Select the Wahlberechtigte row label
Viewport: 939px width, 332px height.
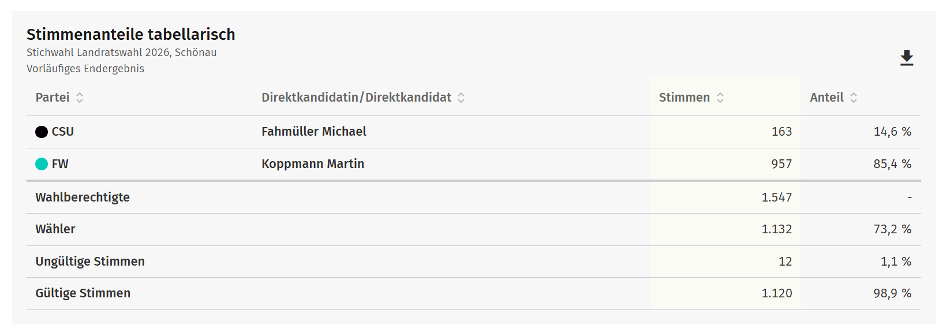[x=83, y=197]
